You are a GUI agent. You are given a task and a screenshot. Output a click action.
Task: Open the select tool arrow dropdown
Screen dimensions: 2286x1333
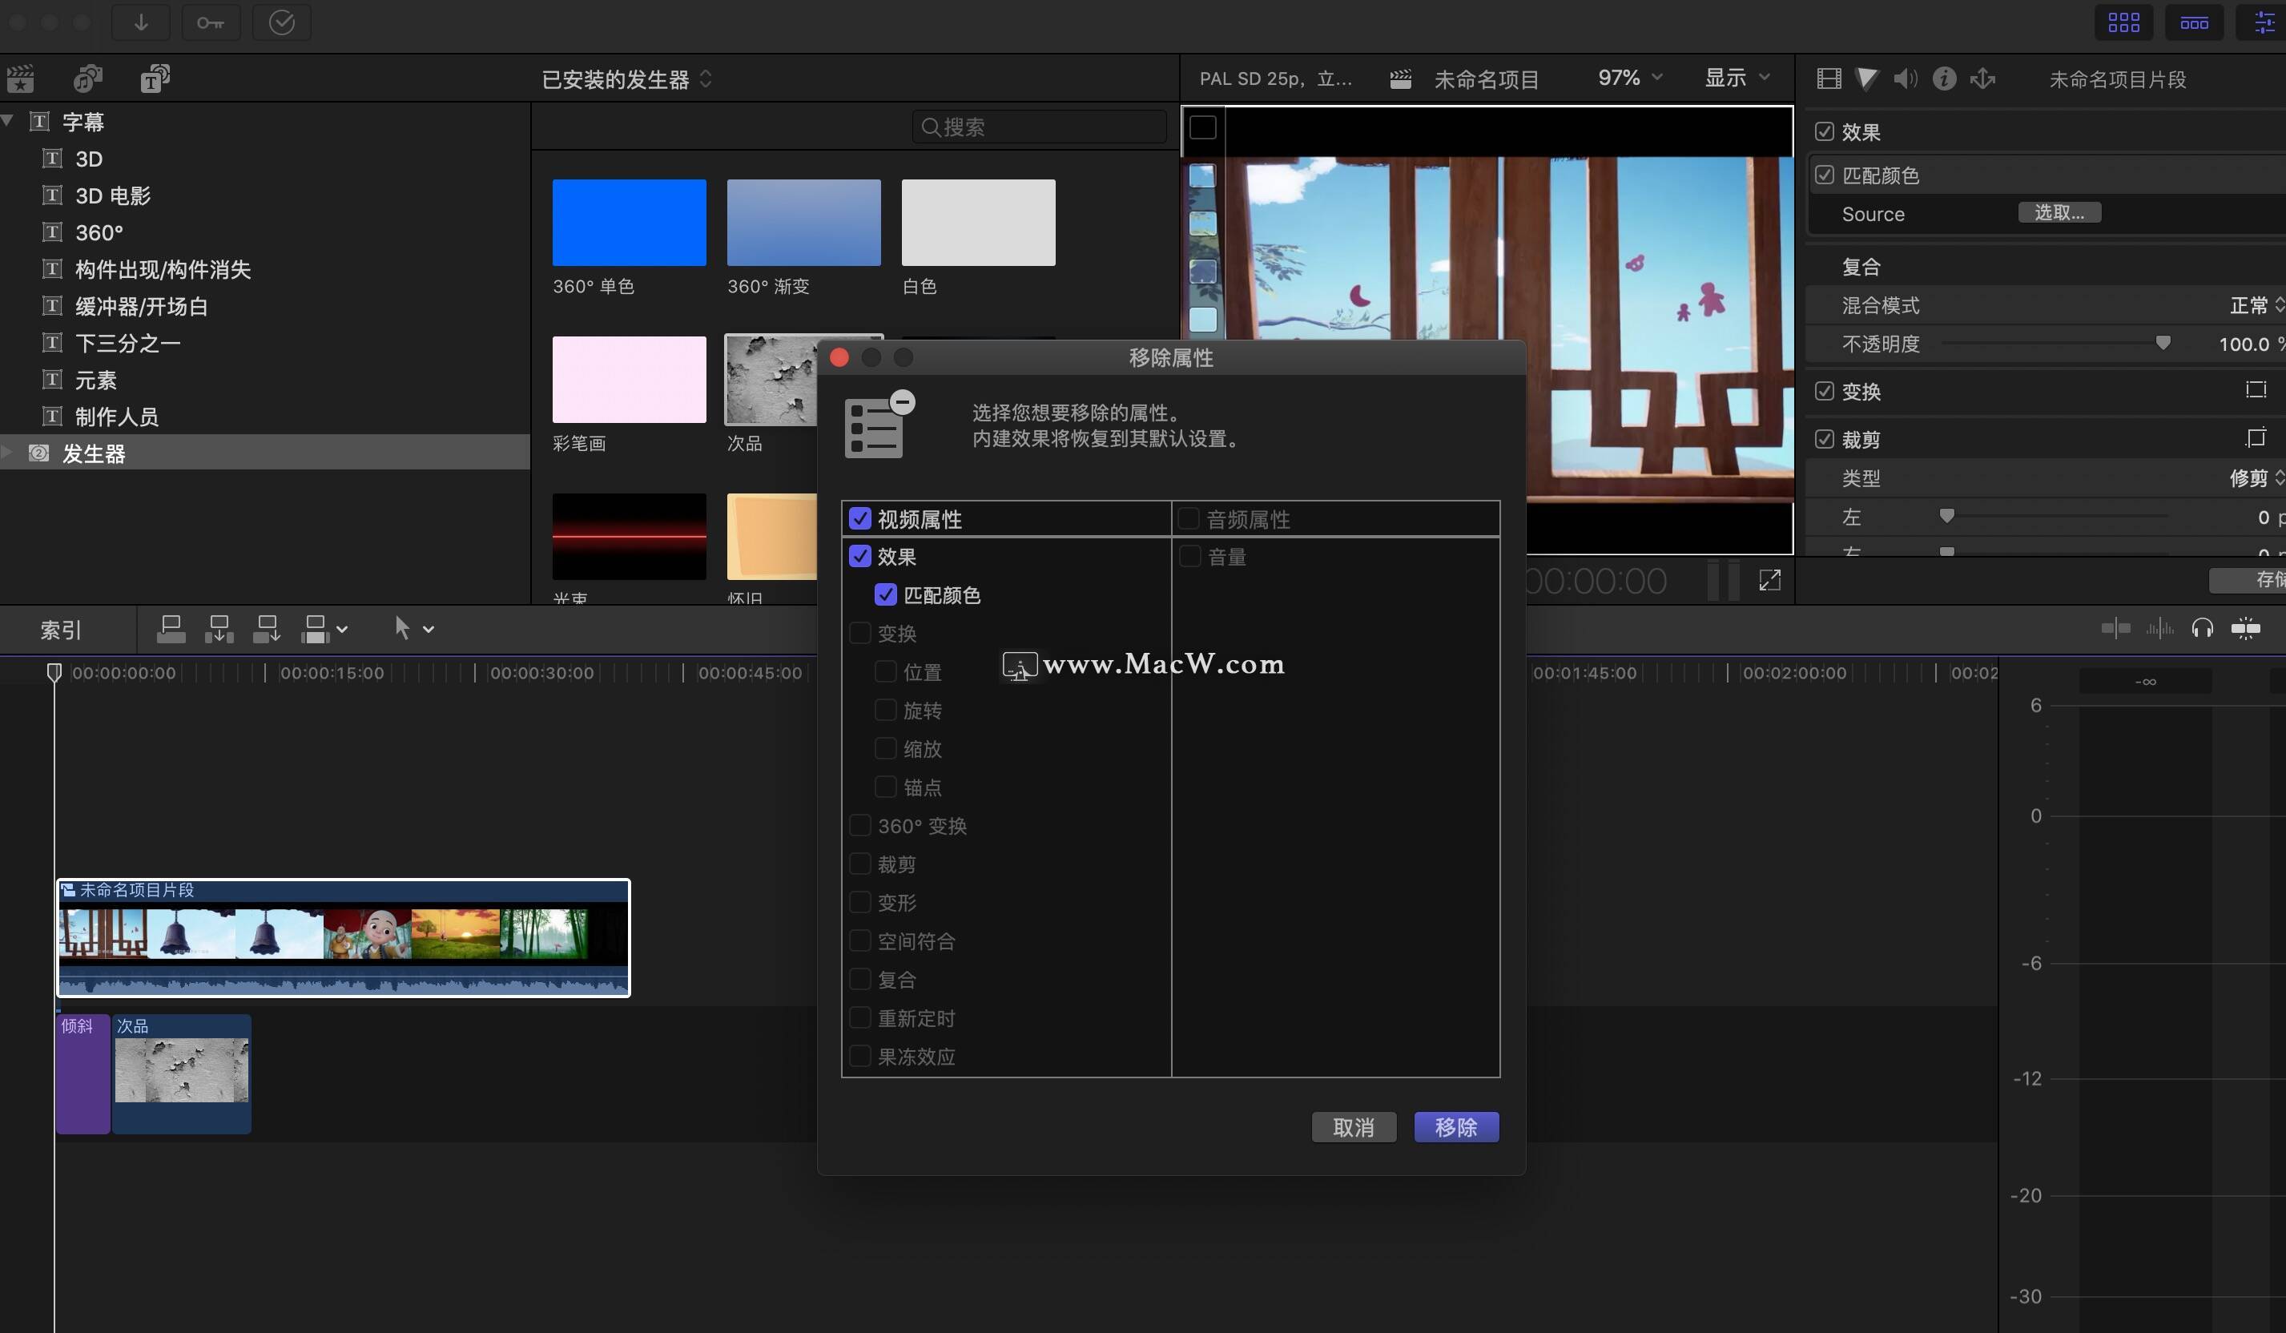tap(413, 628)
